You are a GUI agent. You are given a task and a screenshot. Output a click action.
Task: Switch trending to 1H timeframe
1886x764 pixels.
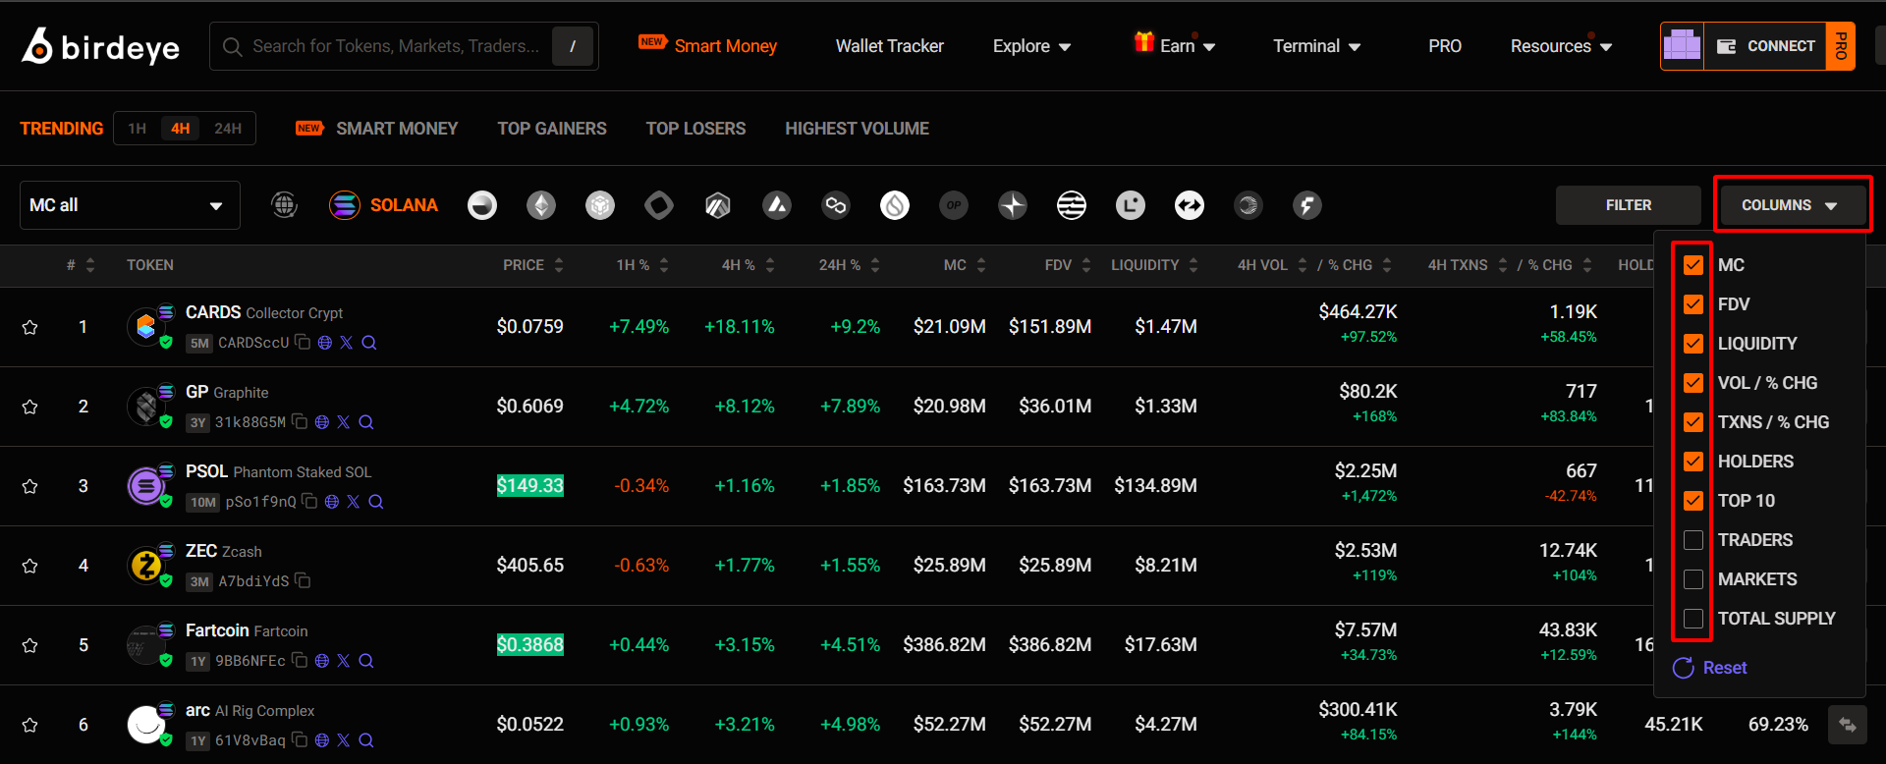tap(138, 129)
